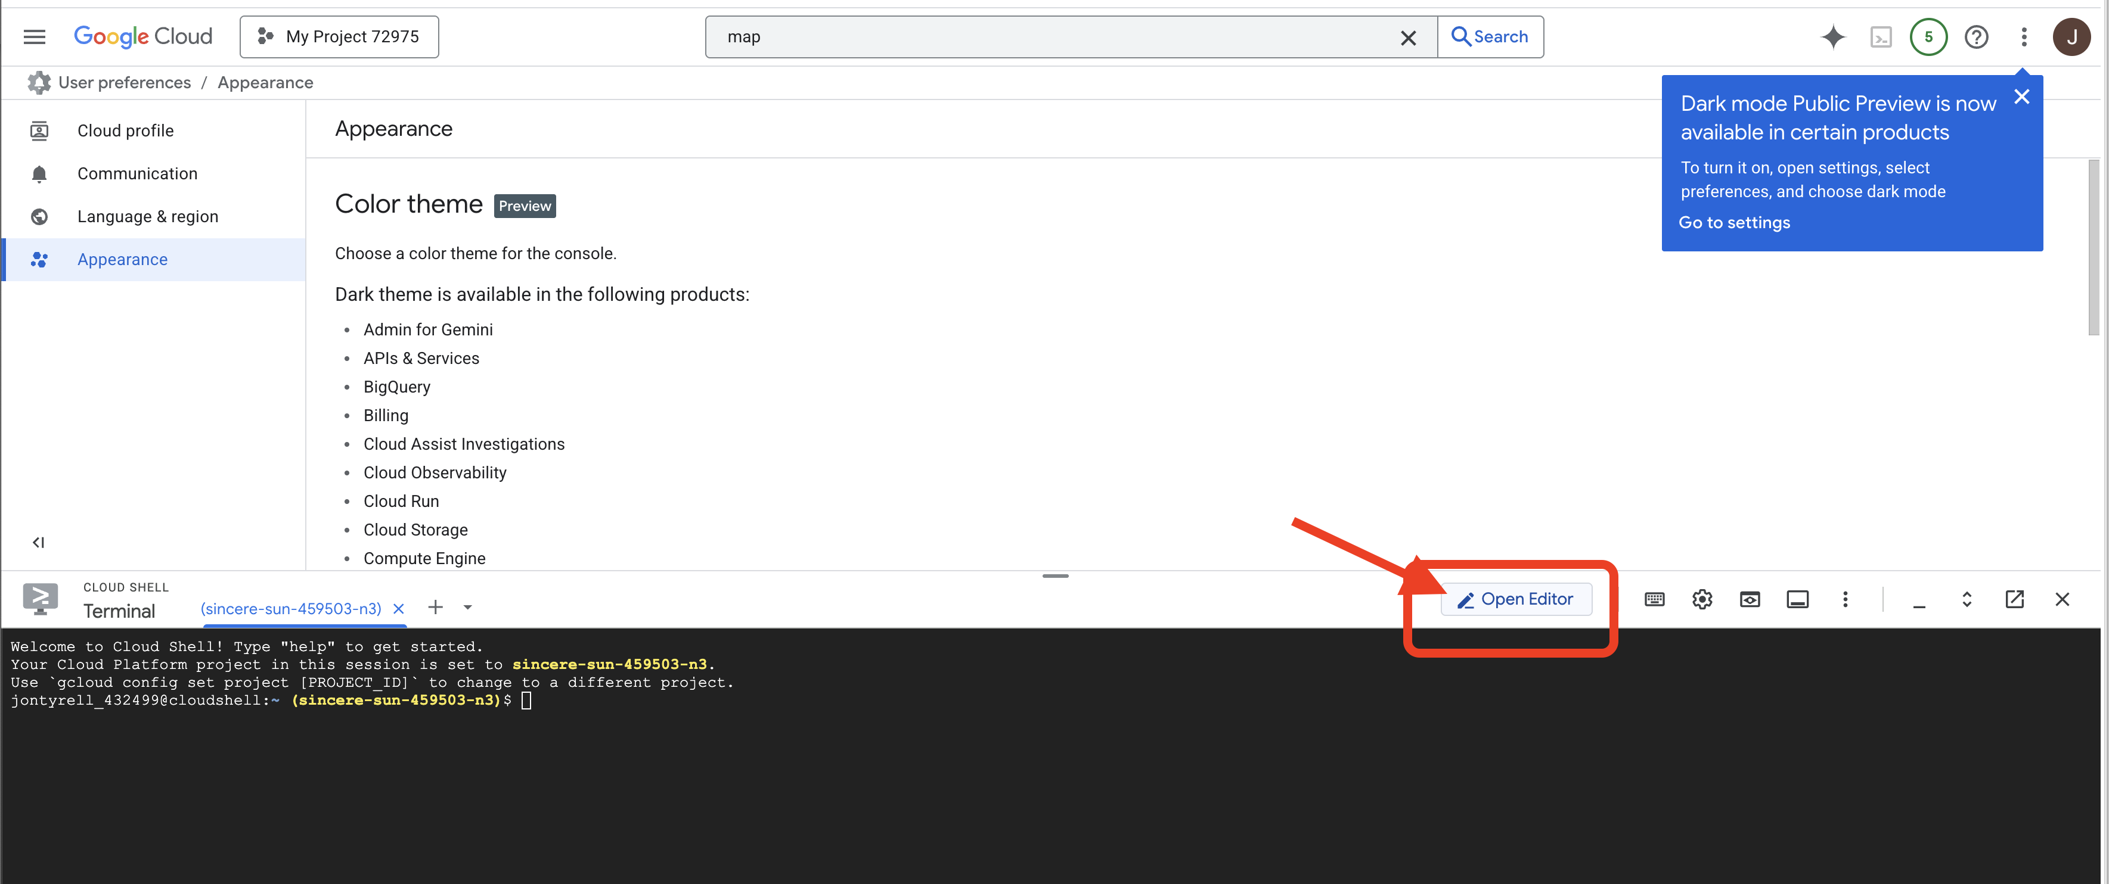Click Cloud Shell session information icon
Viewport: 2109px width, 884px height.
[1798, 599]
